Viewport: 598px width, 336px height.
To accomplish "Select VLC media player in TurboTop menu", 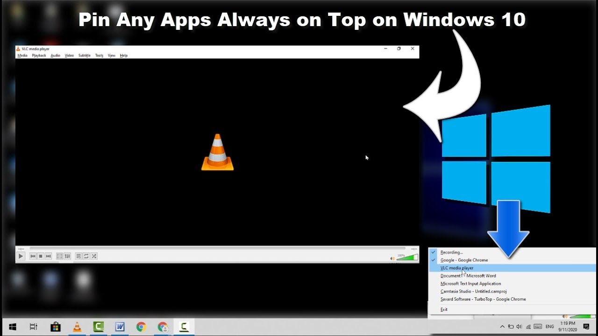I will pos(512,268).
